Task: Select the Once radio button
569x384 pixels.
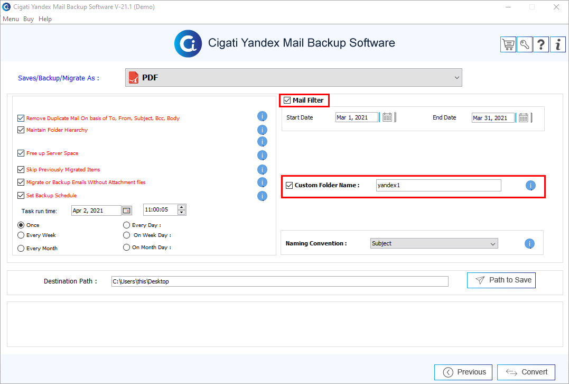Action: pos(21,225)
